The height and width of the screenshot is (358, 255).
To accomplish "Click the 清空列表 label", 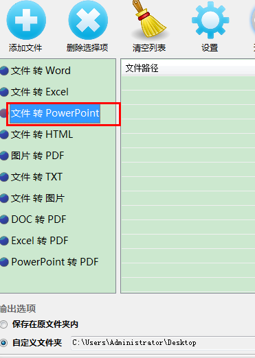I will click(149, 48).
